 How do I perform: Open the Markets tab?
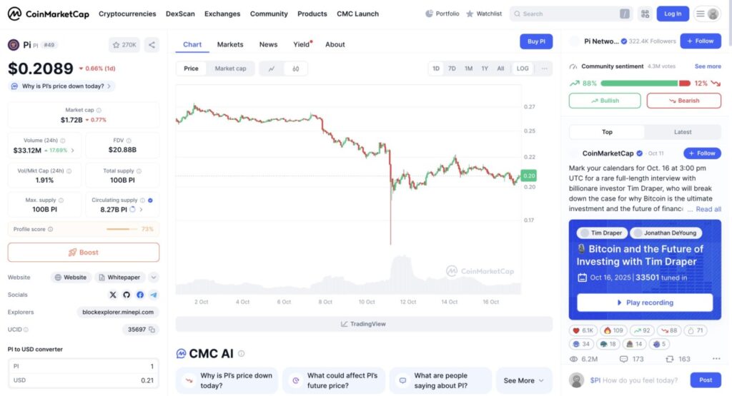pyautogui.click(x=230, y=44)
